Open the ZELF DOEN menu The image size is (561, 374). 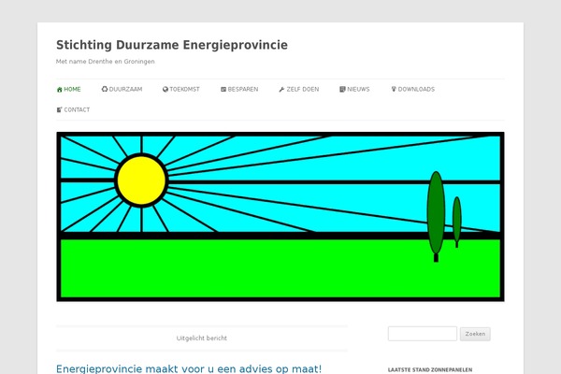click(299, 90)
